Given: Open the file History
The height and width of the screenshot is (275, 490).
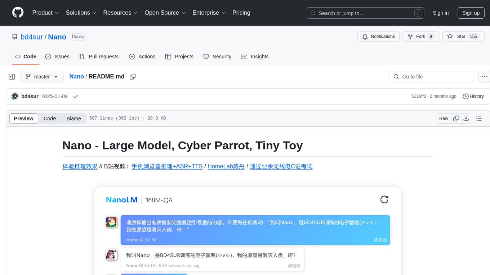Looking at the screenshot, I should click(x=473, y=96).
